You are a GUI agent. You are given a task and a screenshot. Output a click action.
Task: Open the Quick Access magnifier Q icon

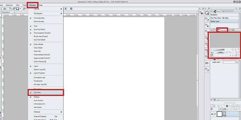[207, 13]
